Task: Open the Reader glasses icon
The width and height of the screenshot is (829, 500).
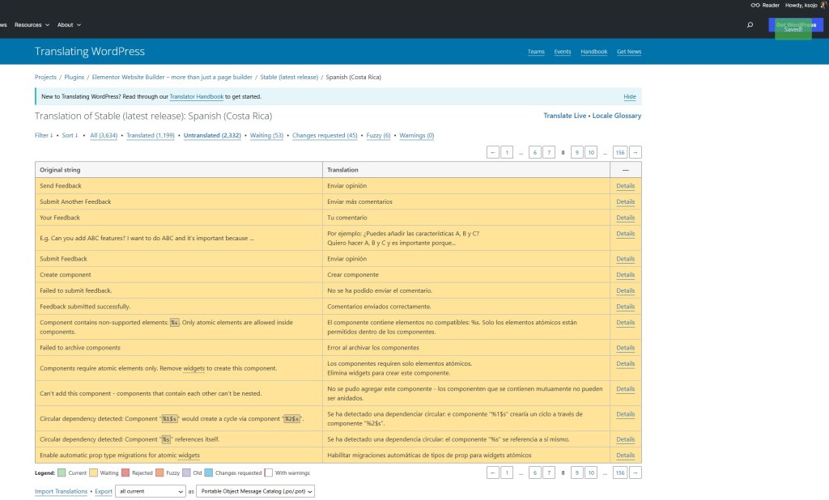Action: pyautogui.click(x=755, y=6)
